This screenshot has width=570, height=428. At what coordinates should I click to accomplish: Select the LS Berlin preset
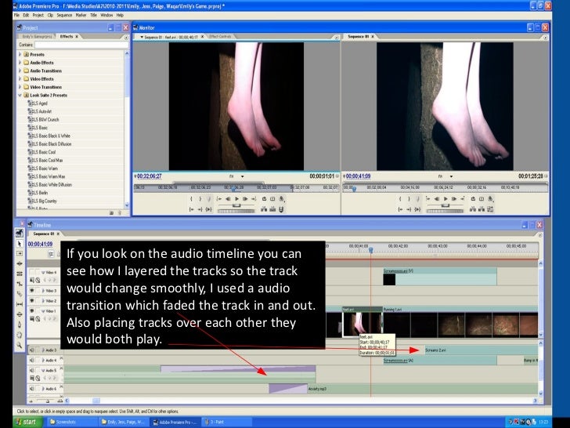point(42,193)
